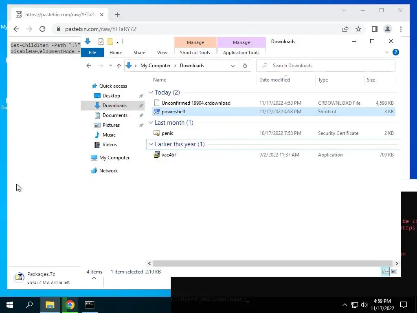Collapse Earlier this year (1) group
This screenshot has width=417, height=313.
click(x=151, y=144)
